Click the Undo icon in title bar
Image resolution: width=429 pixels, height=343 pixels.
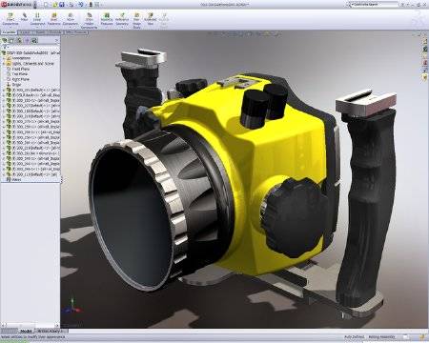pos(81,5)
